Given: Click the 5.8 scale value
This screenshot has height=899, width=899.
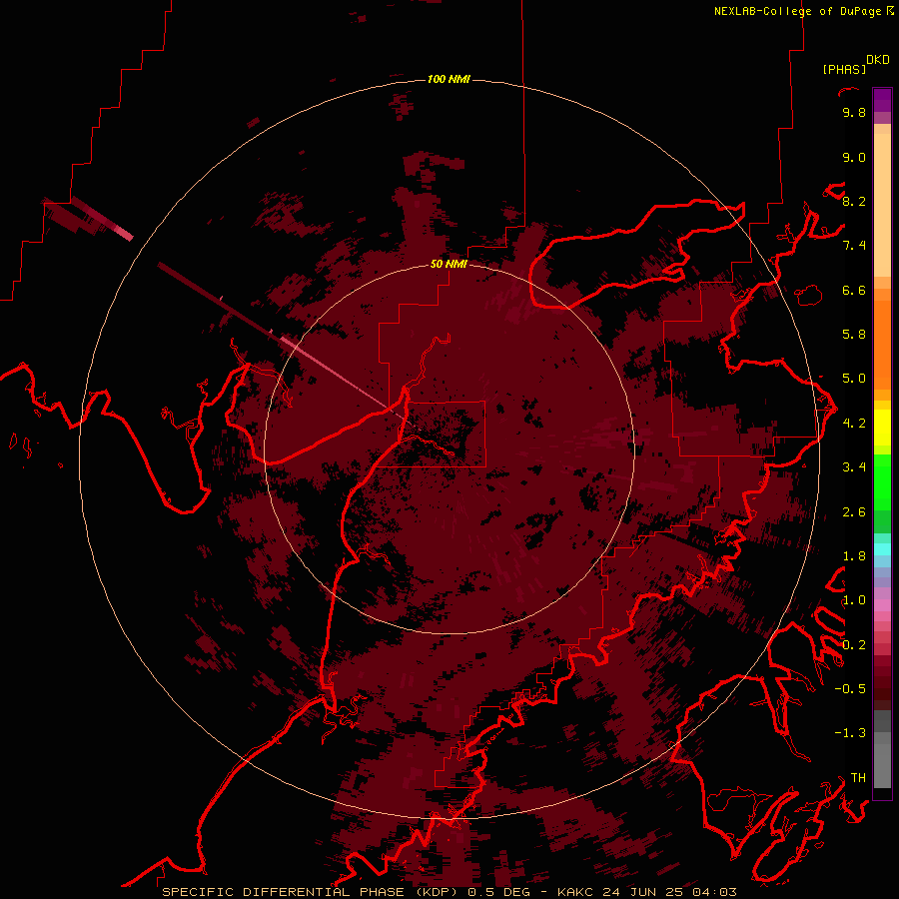Looking at the screenshot, I should tap(854, 335).
